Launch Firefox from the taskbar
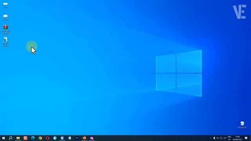Viewport: 251px width, 141px height. (x=84, y=138)
